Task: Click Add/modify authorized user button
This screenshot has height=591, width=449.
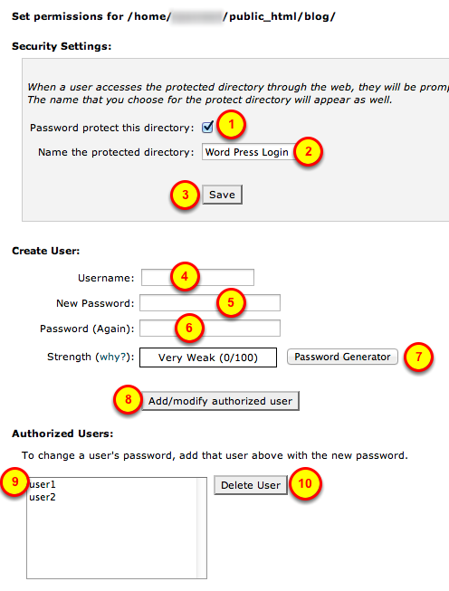Action: [221, 401]
